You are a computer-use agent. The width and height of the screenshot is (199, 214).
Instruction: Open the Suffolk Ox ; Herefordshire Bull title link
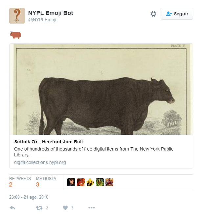click(x=49, y=142)
